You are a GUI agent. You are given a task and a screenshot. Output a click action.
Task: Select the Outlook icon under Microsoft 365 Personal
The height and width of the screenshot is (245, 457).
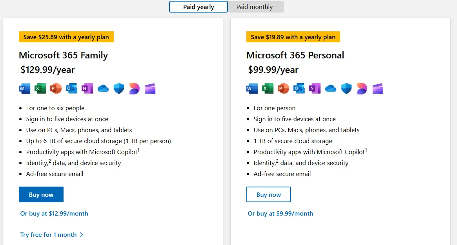click(299, 89)
